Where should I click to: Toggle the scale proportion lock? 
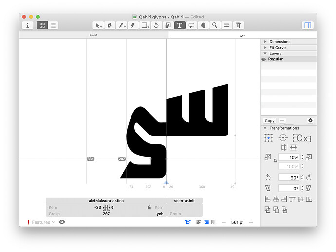[x=275, y=161]
